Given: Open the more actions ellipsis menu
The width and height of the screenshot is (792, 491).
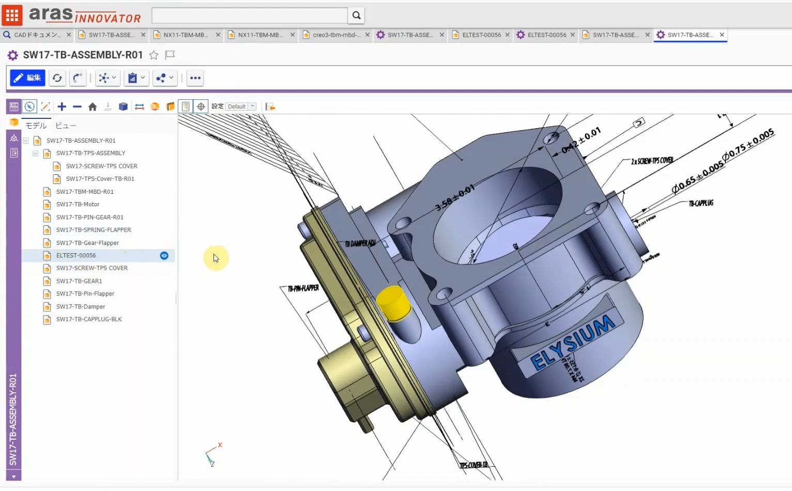Looking at the screenshot, I should click(195, 78).
